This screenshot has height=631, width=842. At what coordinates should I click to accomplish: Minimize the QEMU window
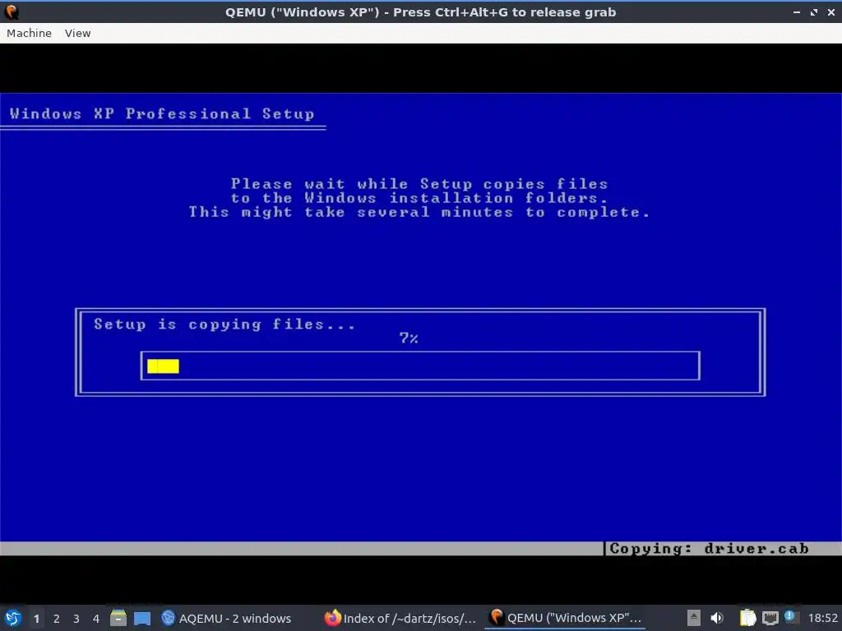point(797,12)
